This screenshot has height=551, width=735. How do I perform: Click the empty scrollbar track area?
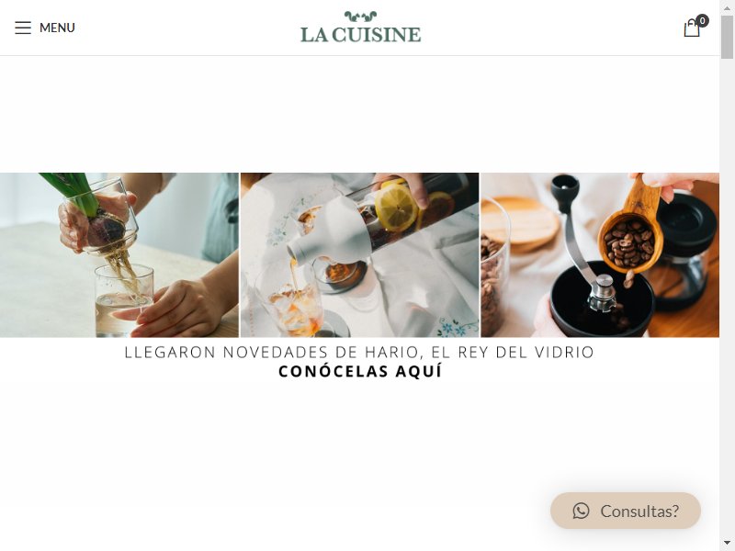(x=727, y=300)
